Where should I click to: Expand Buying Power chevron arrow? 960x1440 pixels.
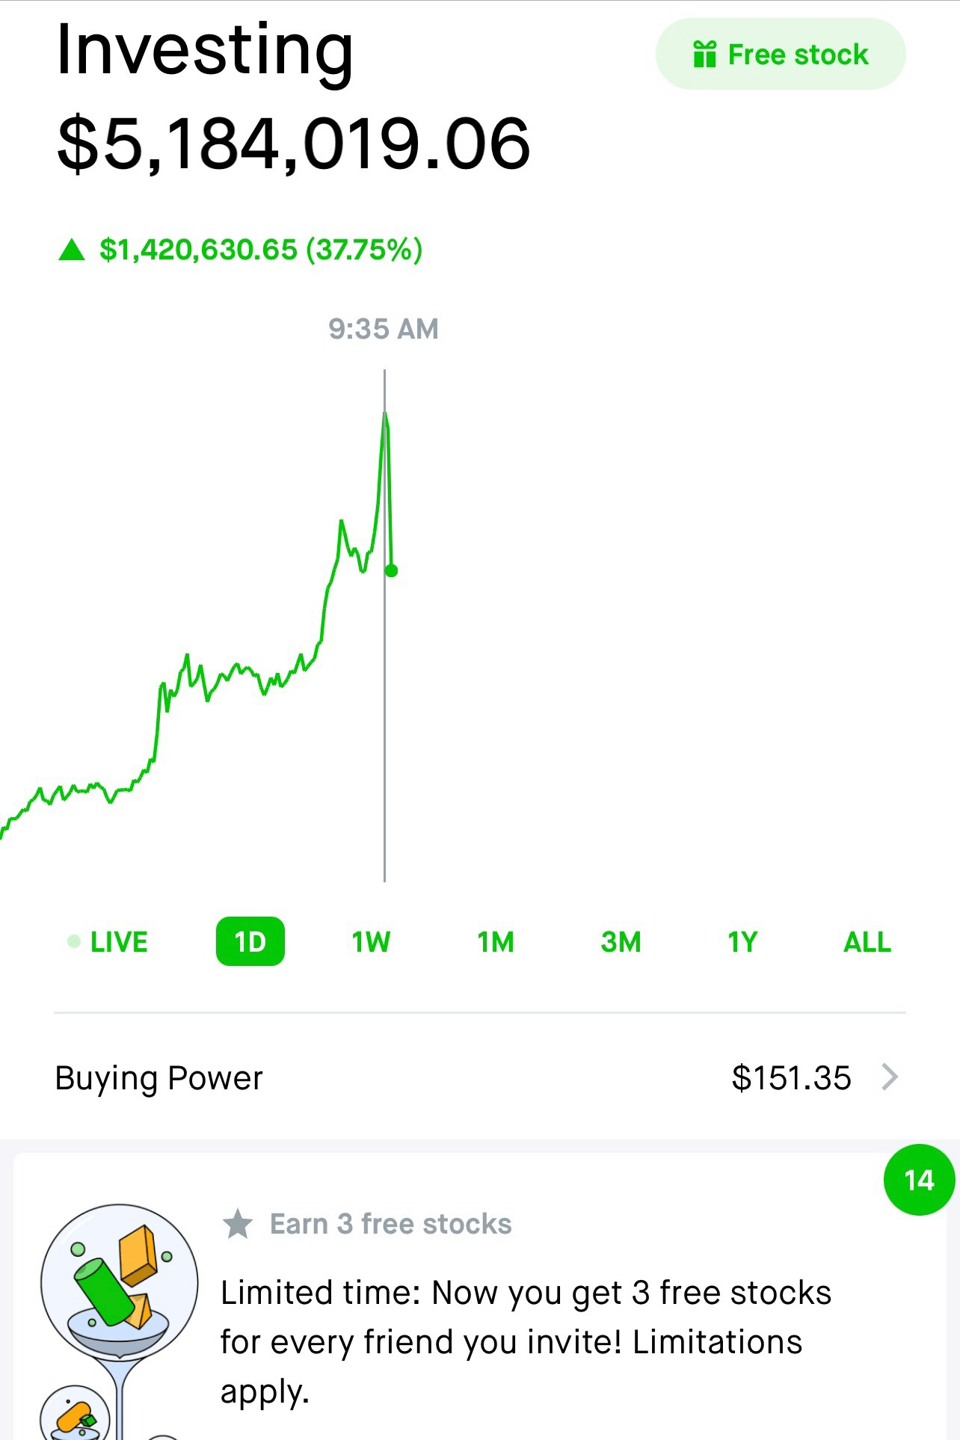[x=890, y=1077]
